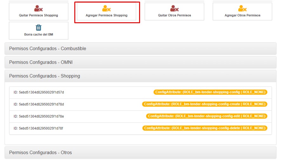Click the yellow user icon on Agregar Permisos Shopping
Screen dimensions: 282x163
(106, 9)
